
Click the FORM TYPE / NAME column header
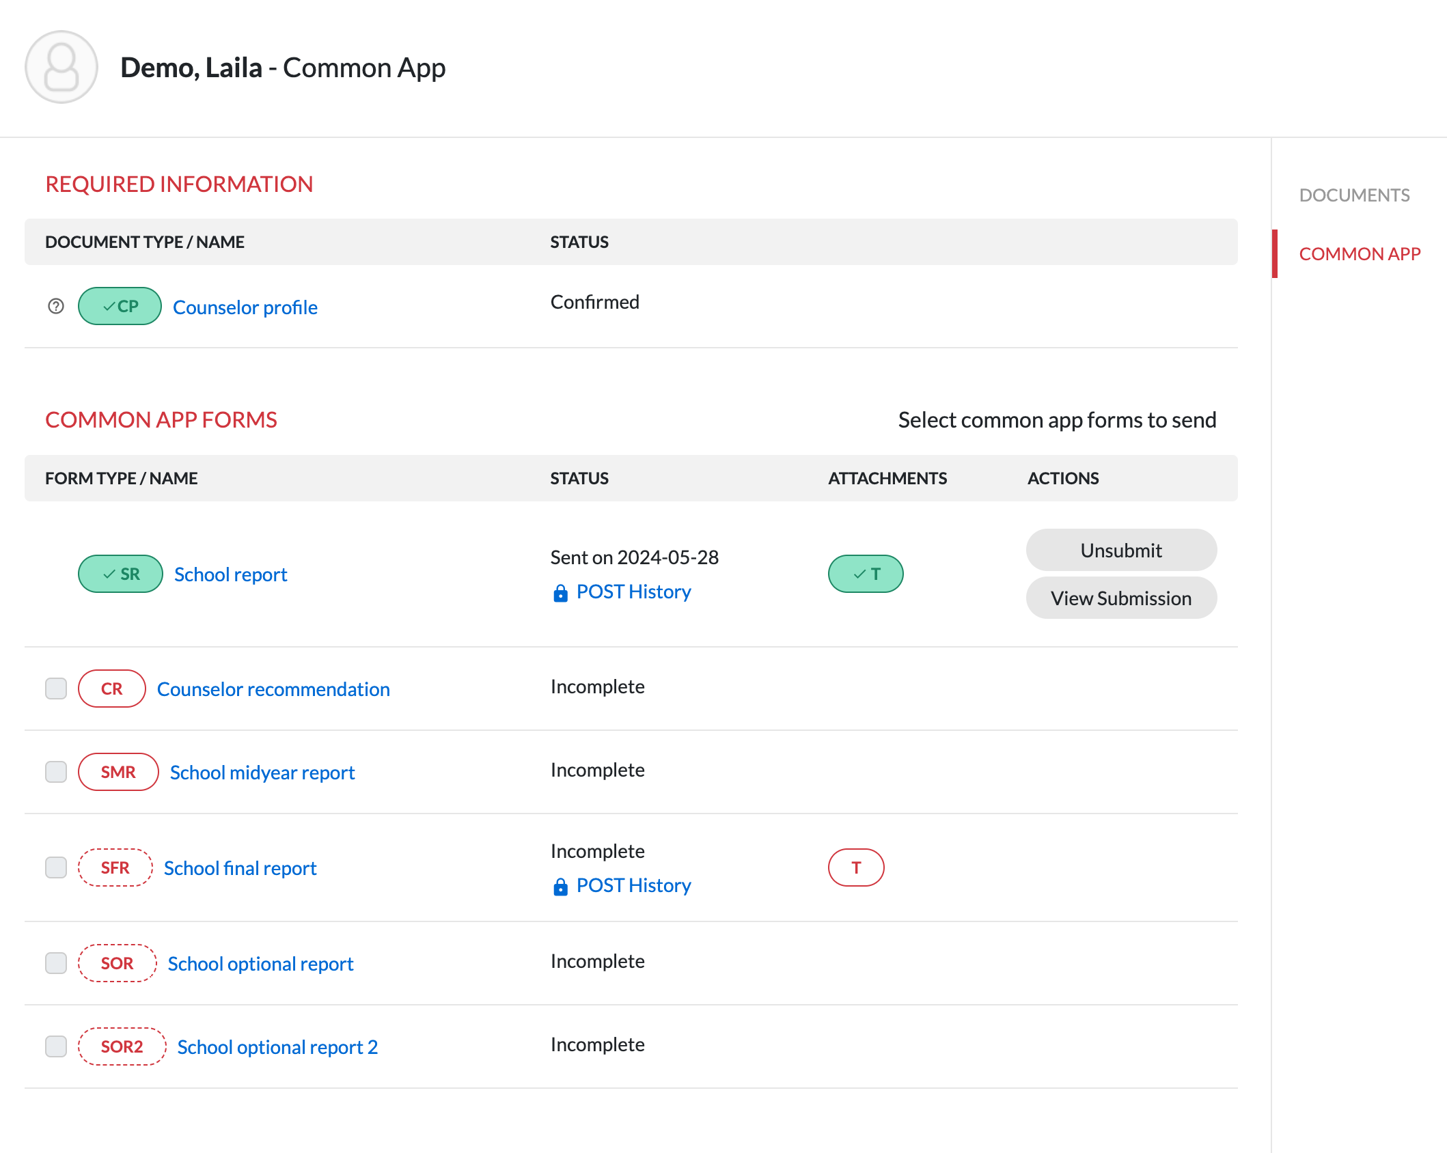pyautogui.click(x=122, y=478)
